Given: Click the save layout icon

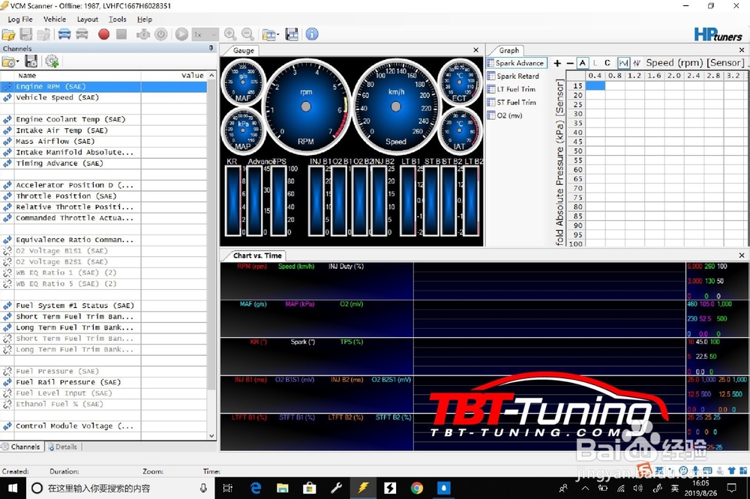Looking at the screenshot, I should point(292,34).
